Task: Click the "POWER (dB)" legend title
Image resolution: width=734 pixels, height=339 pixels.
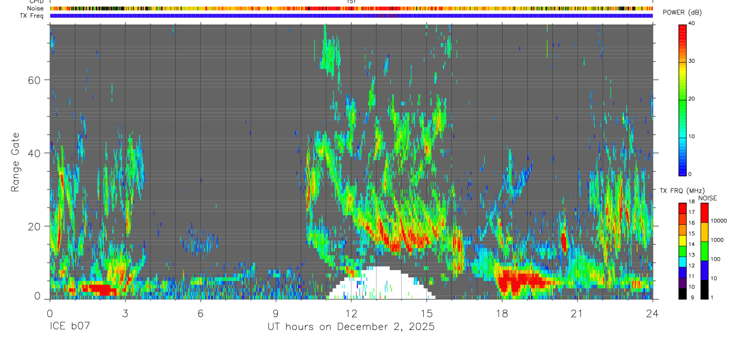Action: (682, 13)
